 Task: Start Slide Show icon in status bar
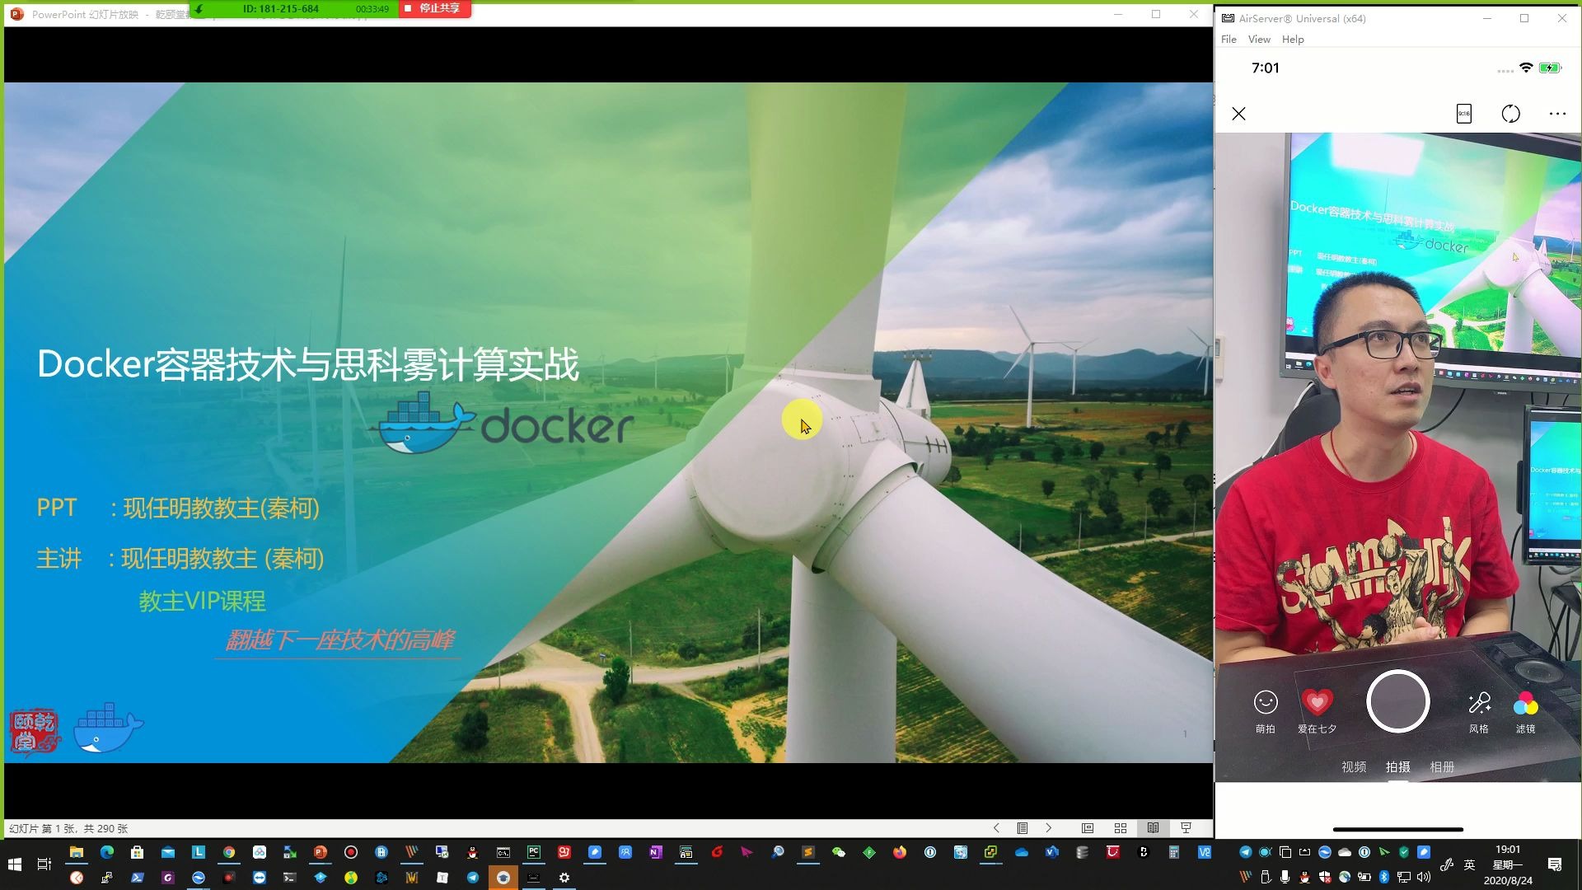point(1186,828)
